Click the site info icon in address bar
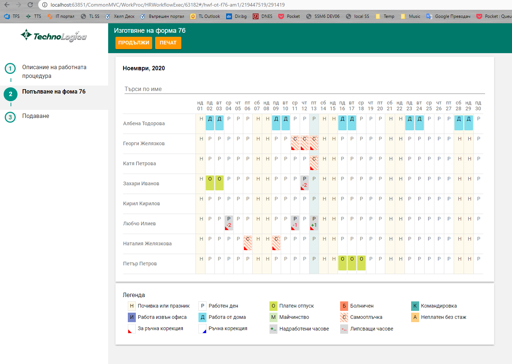The height and width of the screenshot is (364, 512). tap(44, 5)
